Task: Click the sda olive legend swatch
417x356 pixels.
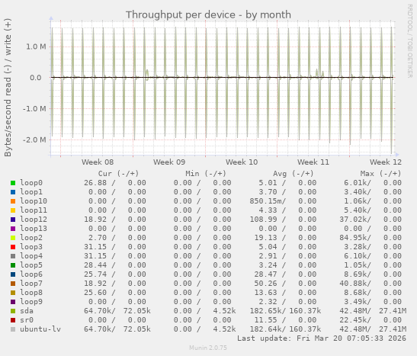Action: [13, 311]
